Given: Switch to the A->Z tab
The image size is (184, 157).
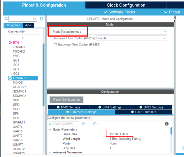Looking at the screenshot, I should point(28,25).
